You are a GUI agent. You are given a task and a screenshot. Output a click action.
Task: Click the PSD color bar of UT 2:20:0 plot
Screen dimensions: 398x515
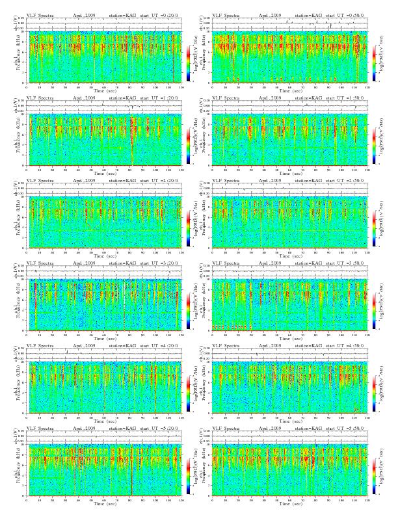(x=188, y=228)
